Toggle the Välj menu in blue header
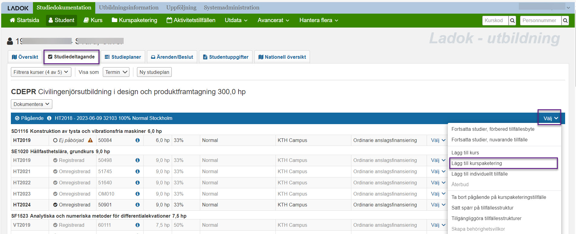The image size is (576, 234). click(551, 118)
